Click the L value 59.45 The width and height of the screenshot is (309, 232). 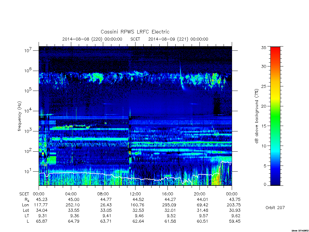[x=235, y=221]
